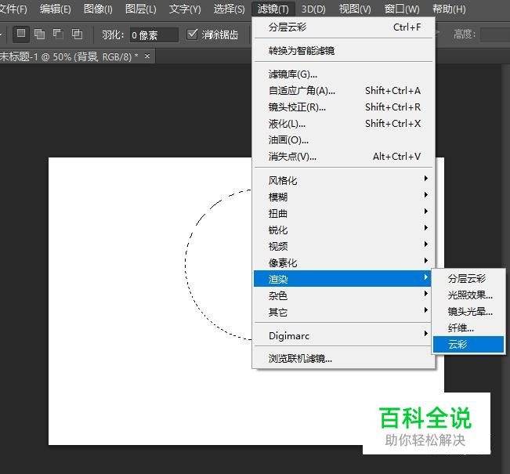Select 镜头光晕... lens flare
The height and width of the screenshot is (474, 510).
468,311
